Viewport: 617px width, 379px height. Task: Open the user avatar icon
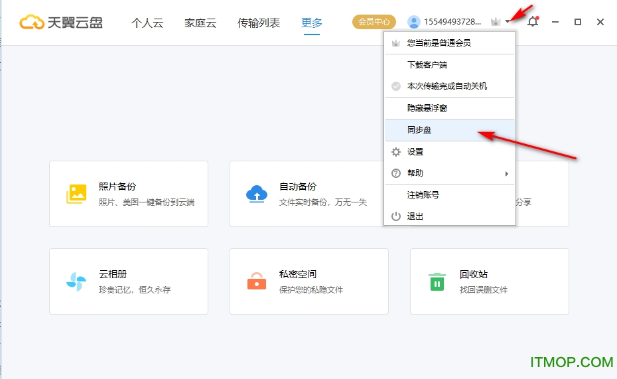click(413, 22)
